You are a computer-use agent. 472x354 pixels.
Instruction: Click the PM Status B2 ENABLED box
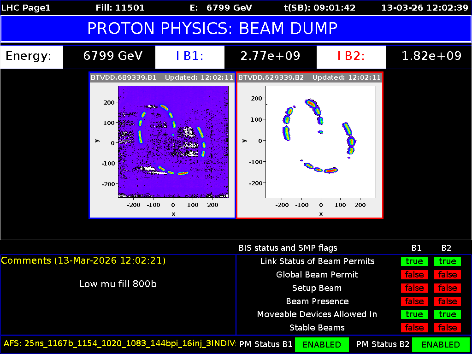(440, 344)
